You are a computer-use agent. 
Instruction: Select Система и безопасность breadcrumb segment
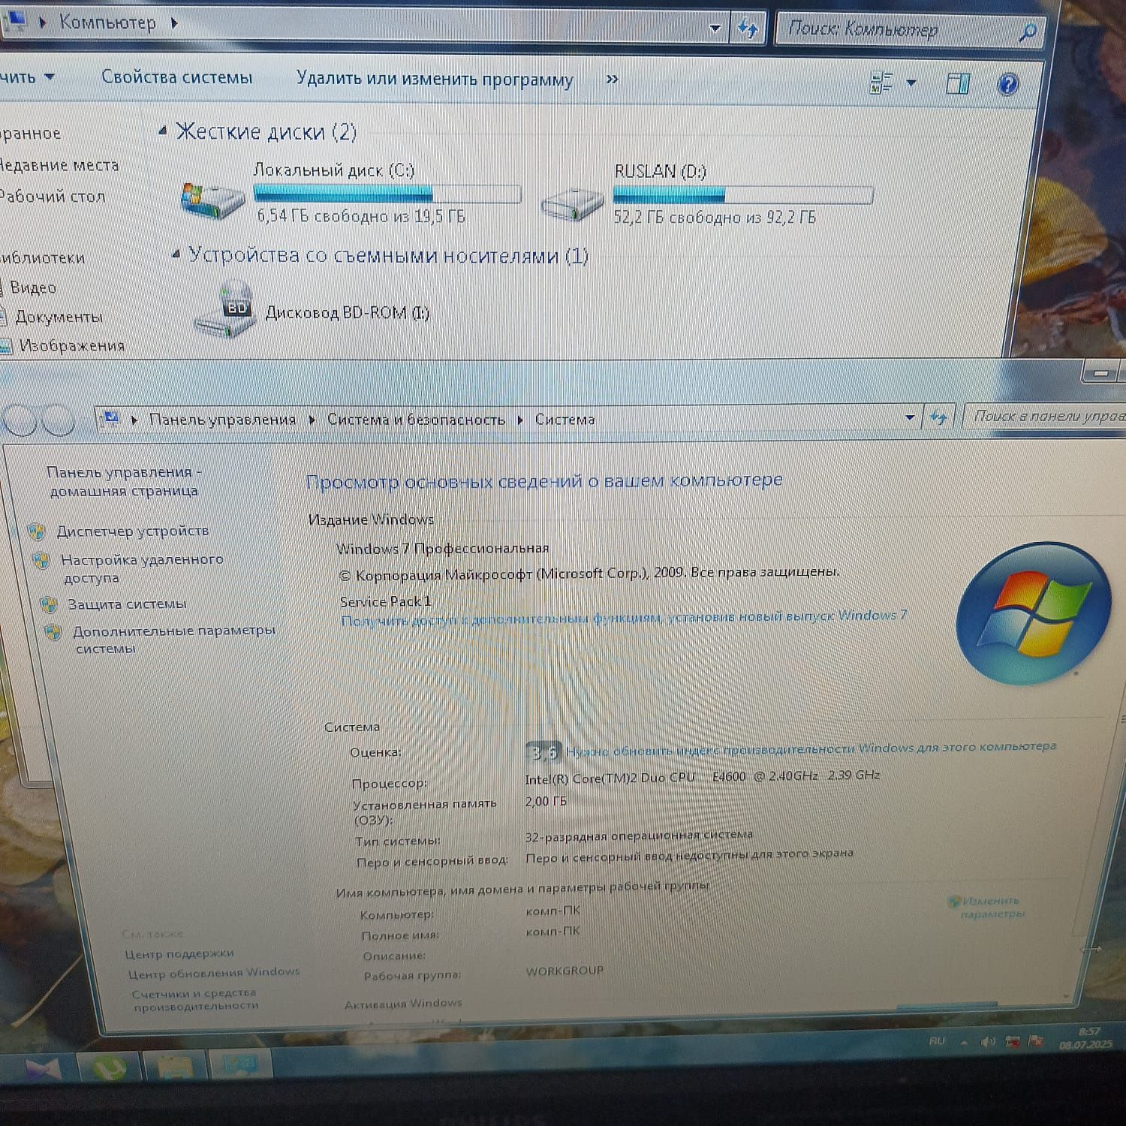[x=416, y=420]
